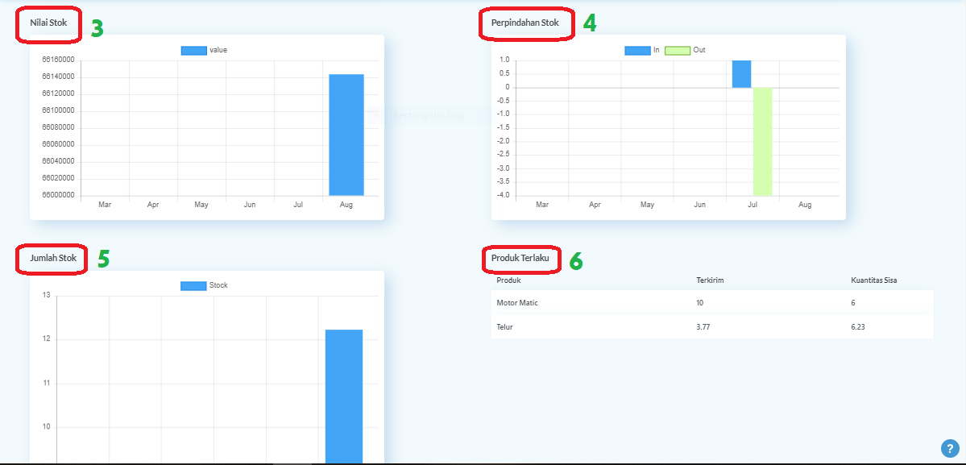This screenshot has height=465, width=966.
Task: Select the July In bar in Perpindahan Stok
Action: click(740, 72)
